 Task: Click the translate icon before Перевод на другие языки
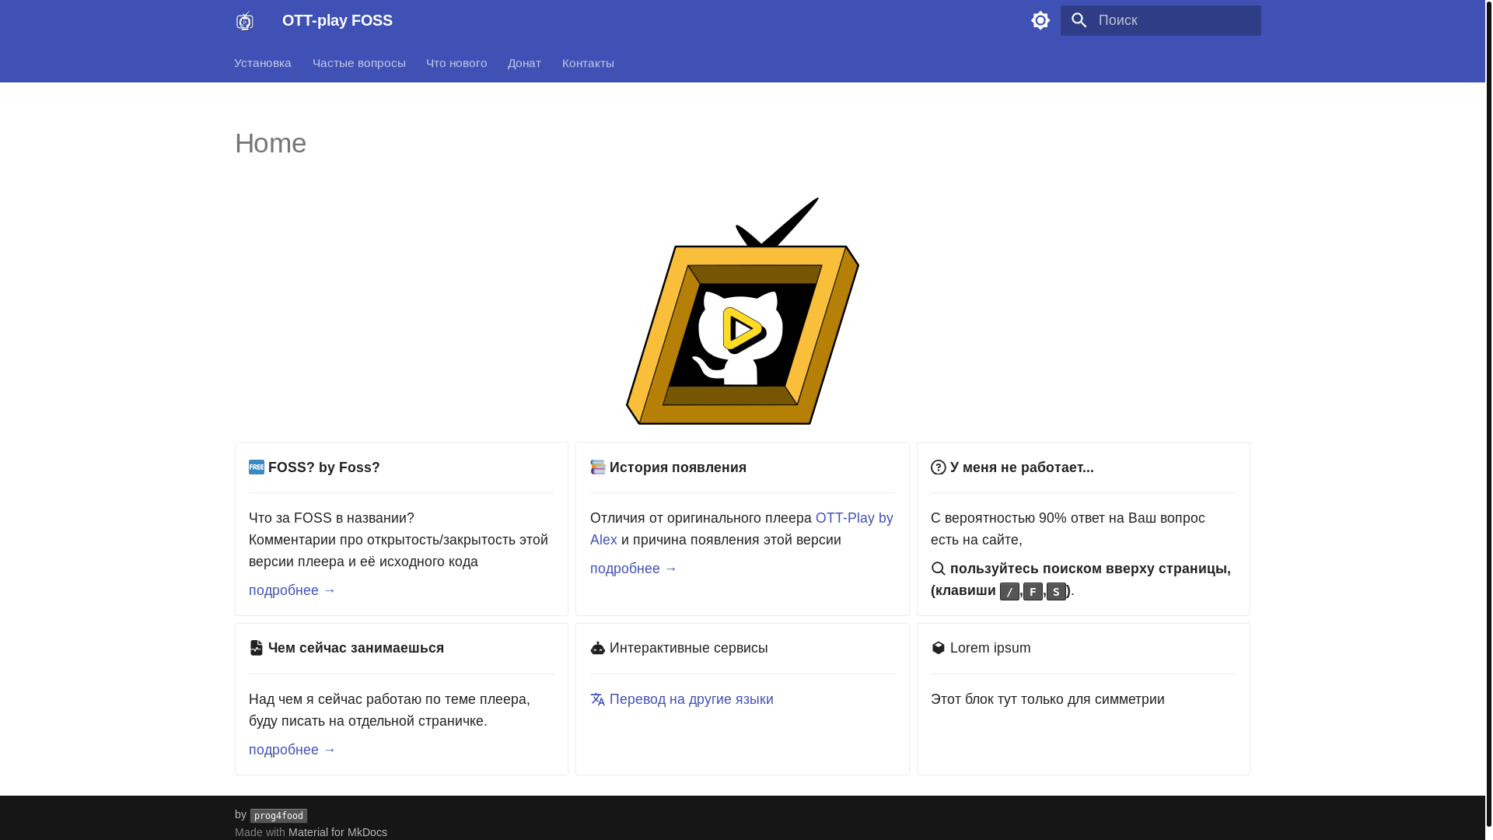pos(598,699)
